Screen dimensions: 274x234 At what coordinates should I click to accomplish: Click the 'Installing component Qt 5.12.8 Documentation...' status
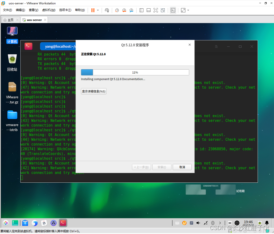pos(113,79)
